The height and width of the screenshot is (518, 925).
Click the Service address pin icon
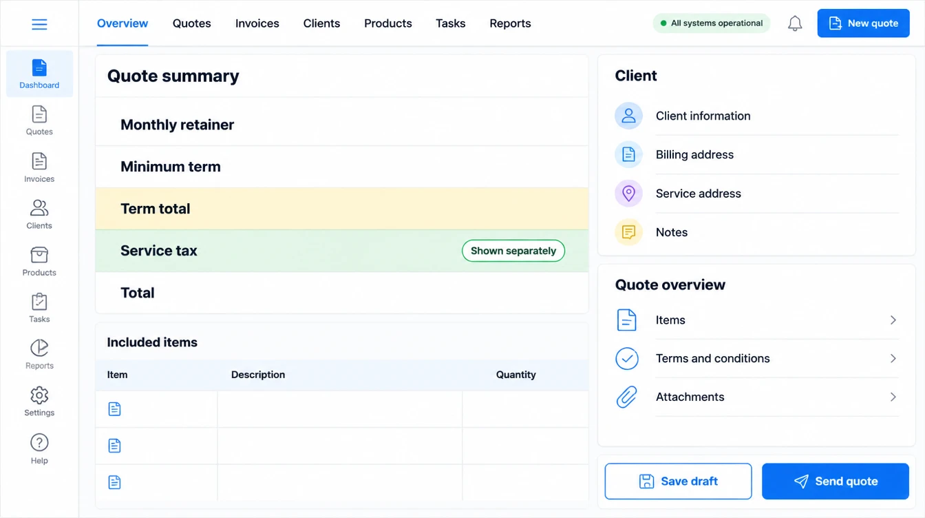click(x=628, y=194)
